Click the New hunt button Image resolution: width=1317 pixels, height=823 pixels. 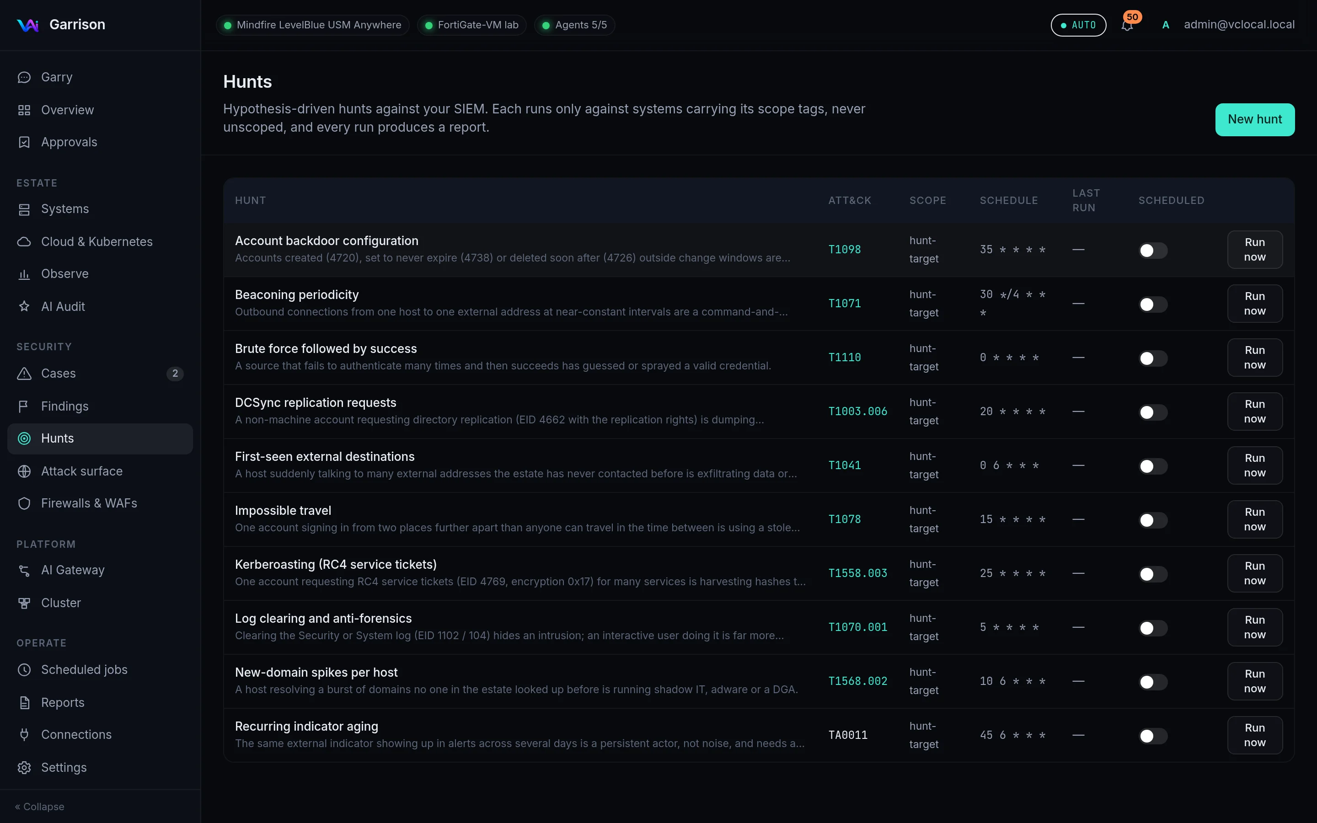pos(1254,120)
